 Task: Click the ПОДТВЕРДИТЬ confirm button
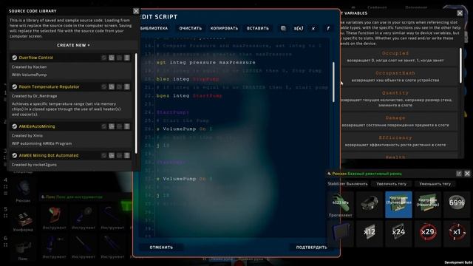311,248
